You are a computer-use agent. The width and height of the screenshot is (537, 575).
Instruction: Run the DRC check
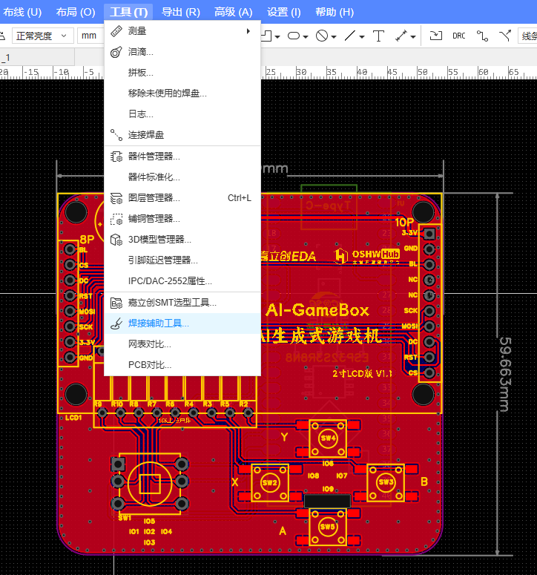point(459,36)
